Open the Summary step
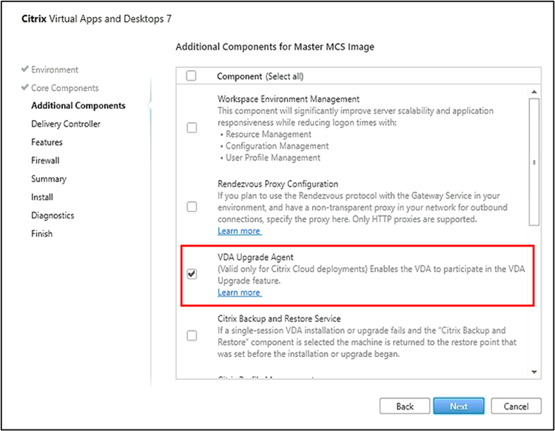555x431 pixels. click(x=49, y=179)
